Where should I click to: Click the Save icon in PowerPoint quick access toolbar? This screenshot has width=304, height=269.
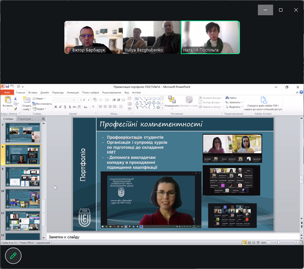[7, 86]
